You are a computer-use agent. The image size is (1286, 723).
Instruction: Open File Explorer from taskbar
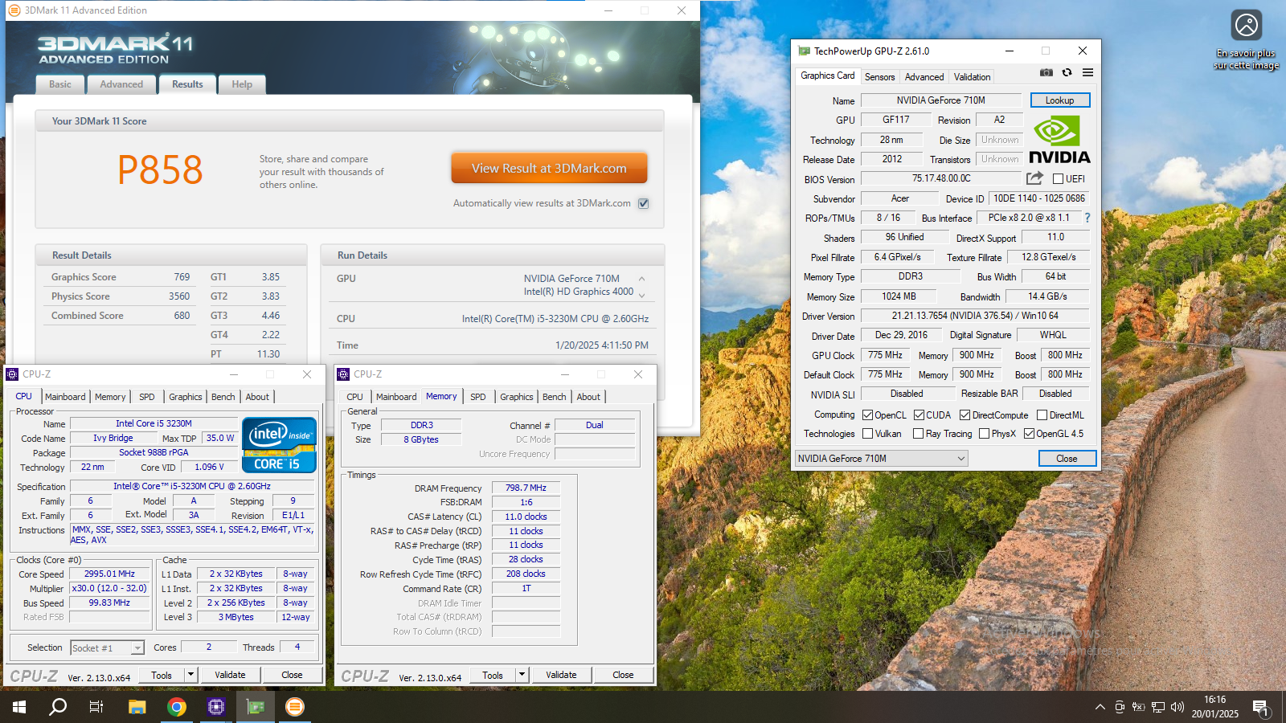coord(137,707)
